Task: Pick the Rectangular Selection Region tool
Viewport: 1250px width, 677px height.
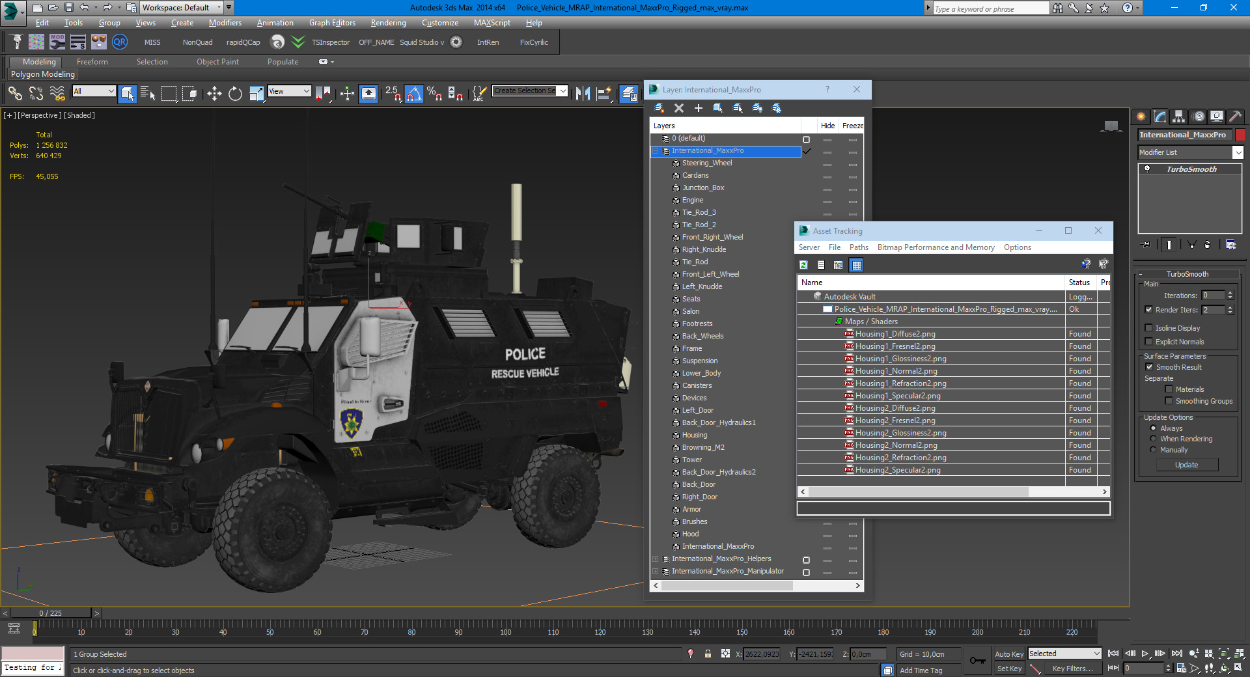Action: click(x=169, y=94)
